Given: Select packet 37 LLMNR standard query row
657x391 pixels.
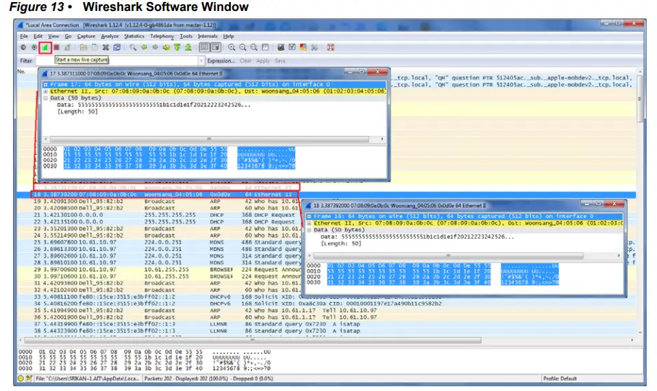Looking at the screenshot, I should 326,324.
